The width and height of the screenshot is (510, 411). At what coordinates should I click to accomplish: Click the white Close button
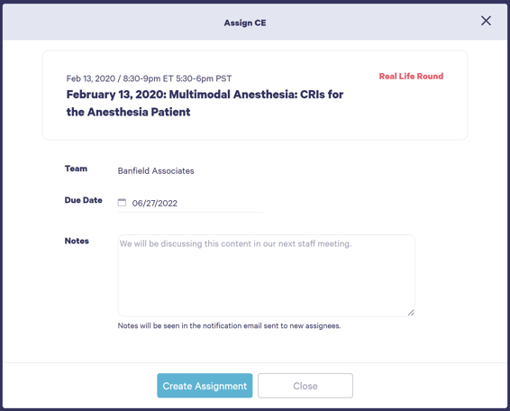pos(305,386)
